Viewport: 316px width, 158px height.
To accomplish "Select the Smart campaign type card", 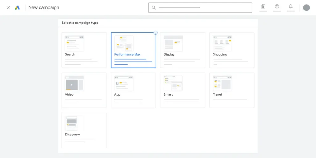I will point(182,90).
